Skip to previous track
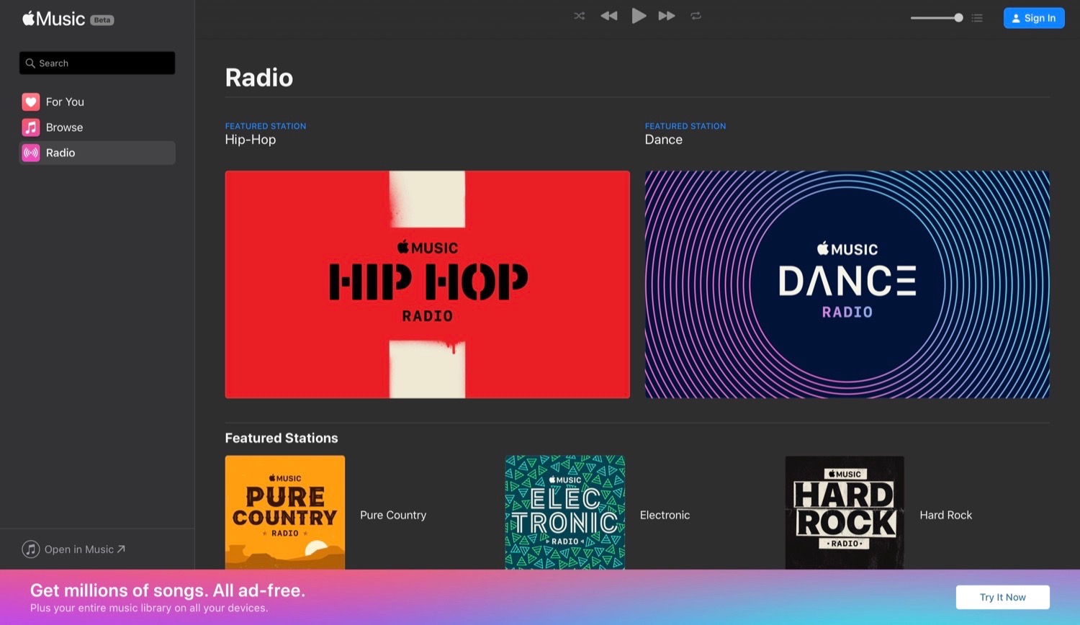This screenshot has height=625, width=1080. tap(609, 16)
